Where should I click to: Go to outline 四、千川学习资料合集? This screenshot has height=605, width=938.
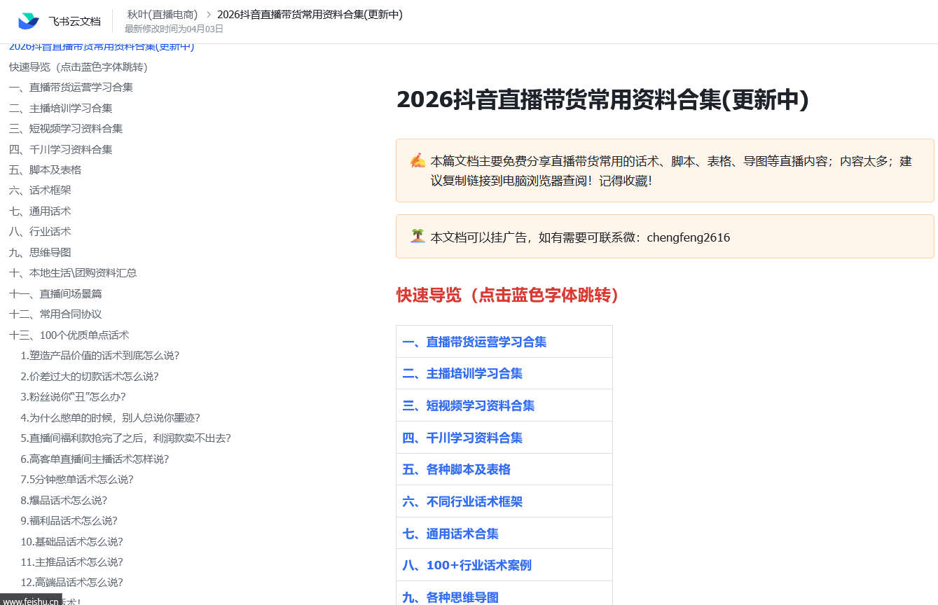pyautogui.click(x=61, y=150)
